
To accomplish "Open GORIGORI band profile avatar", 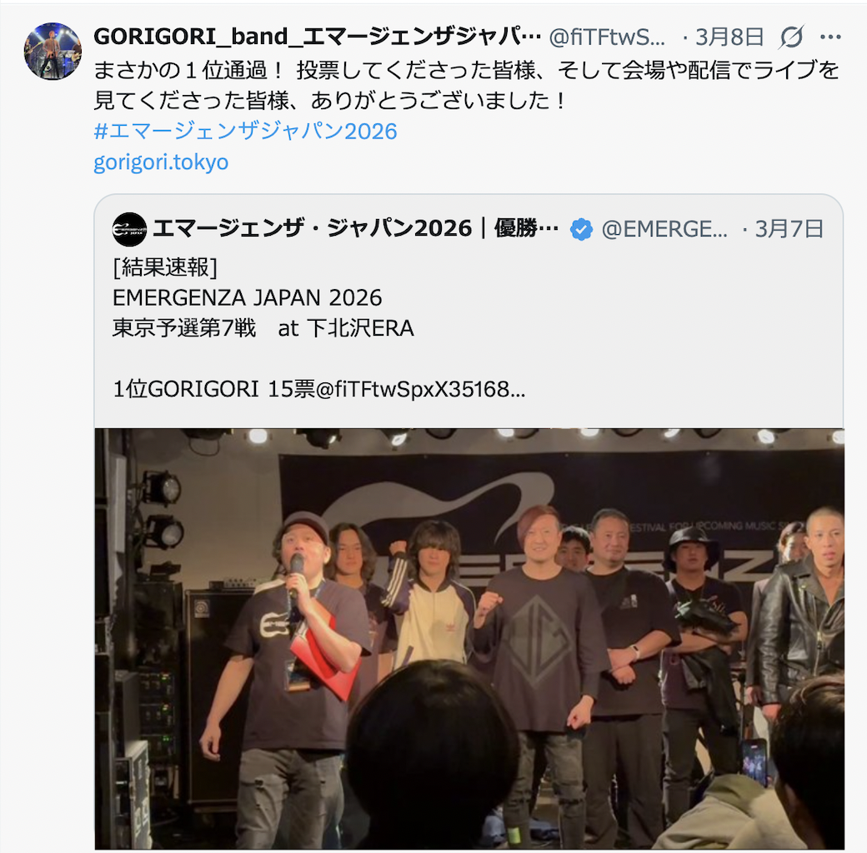I will (x=53, y=52).
